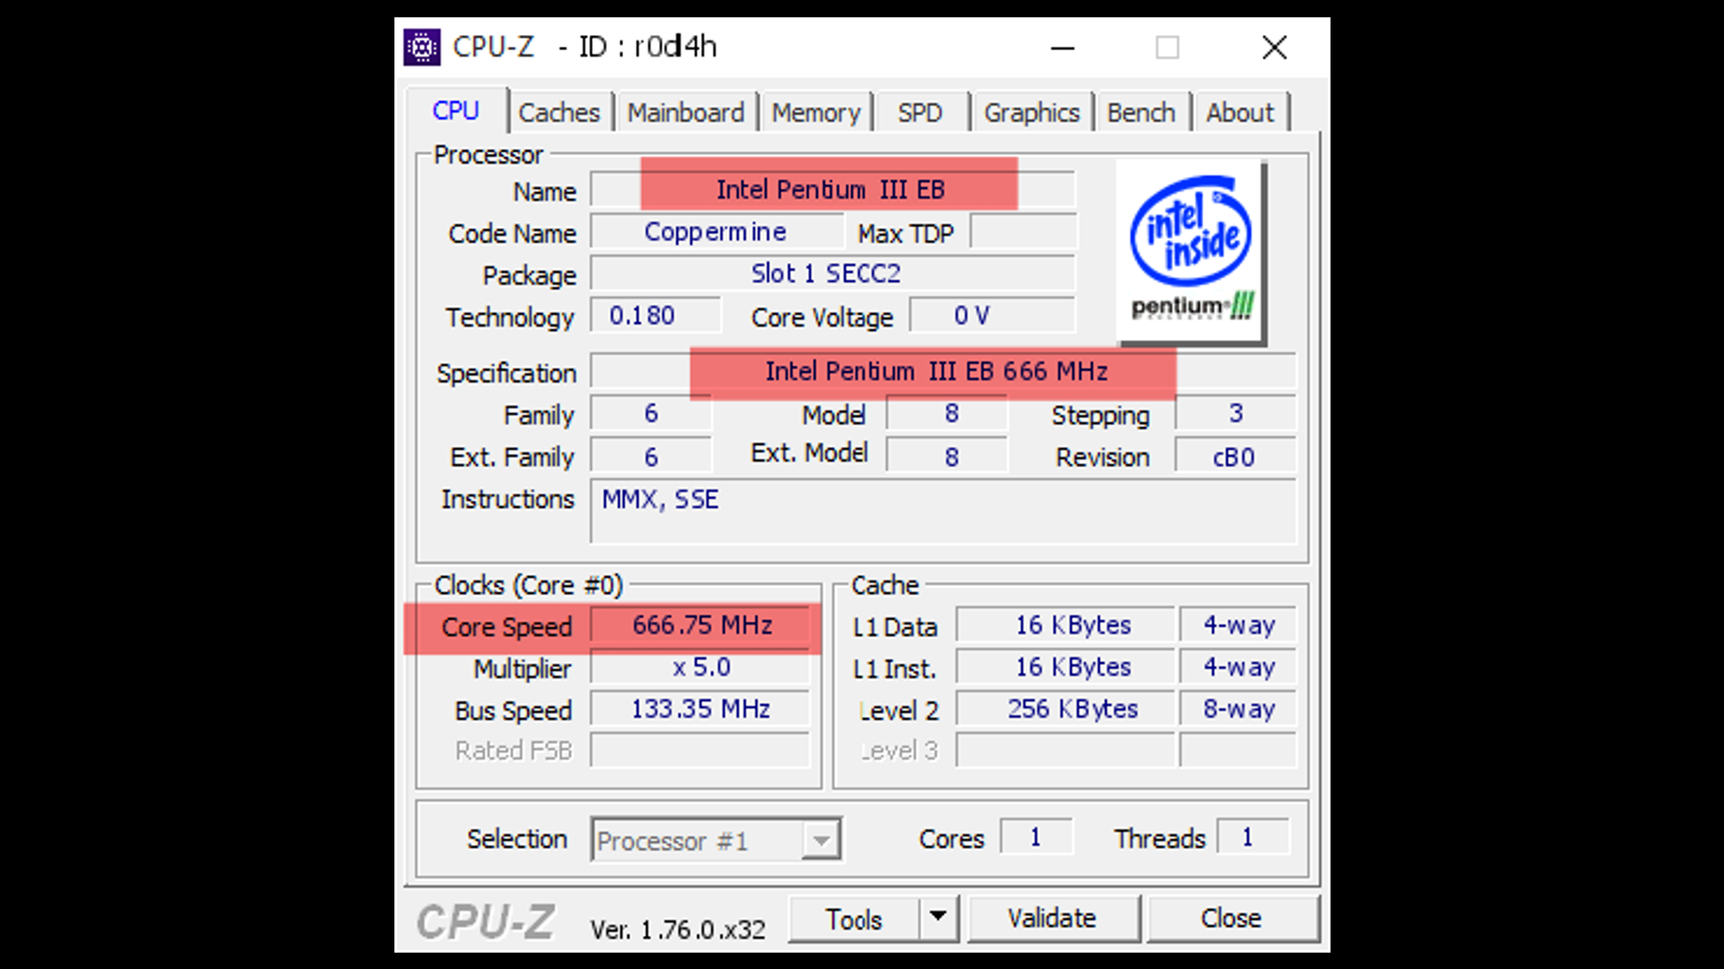Click the Validate button
The height and width of the screenshot is (969, 1724).
click(1052, 919)
